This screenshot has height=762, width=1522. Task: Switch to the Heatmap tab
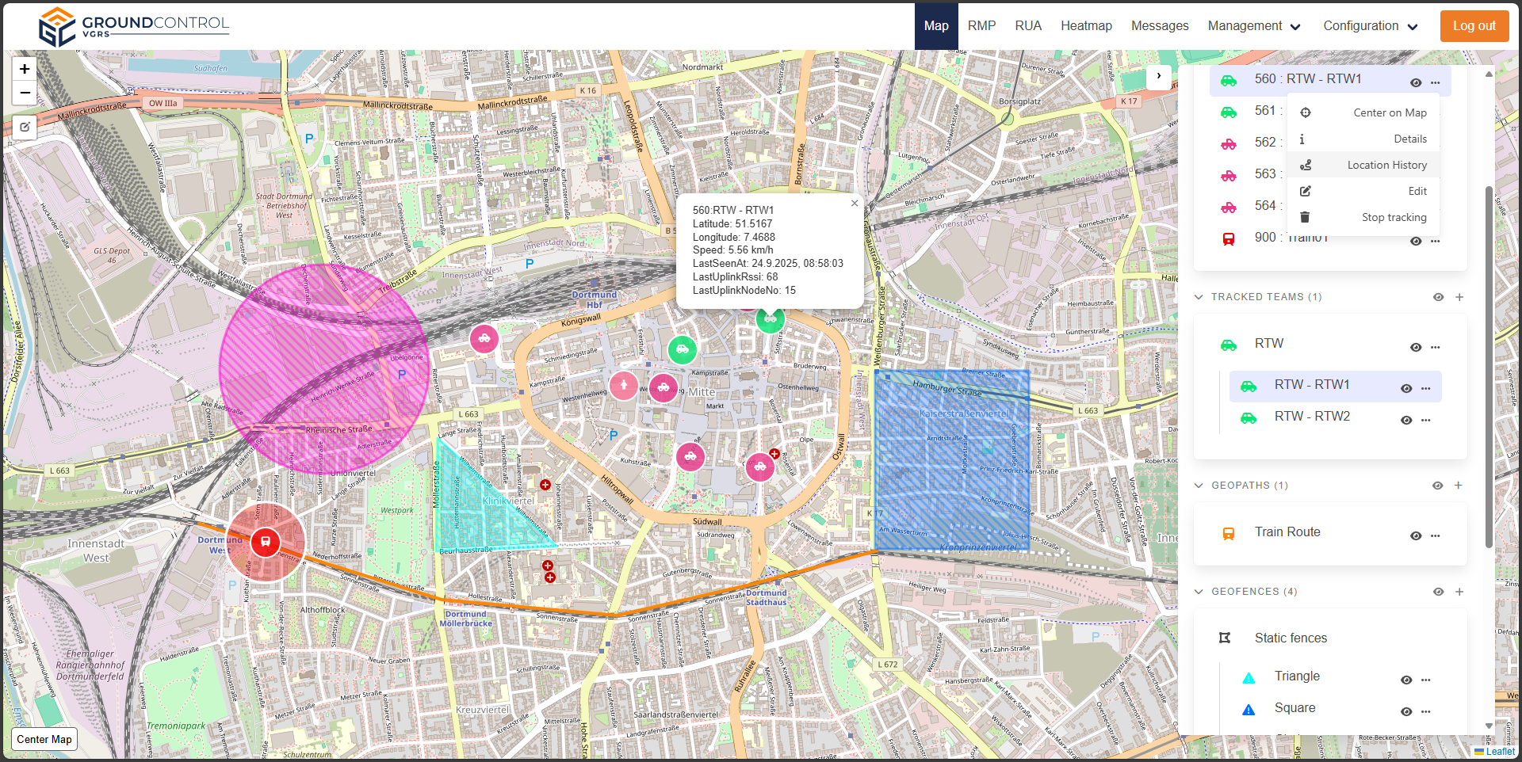(1086, 26)
